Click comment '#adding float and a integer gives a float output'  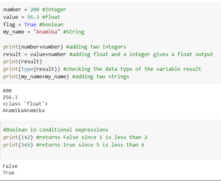tap(141, 54)
